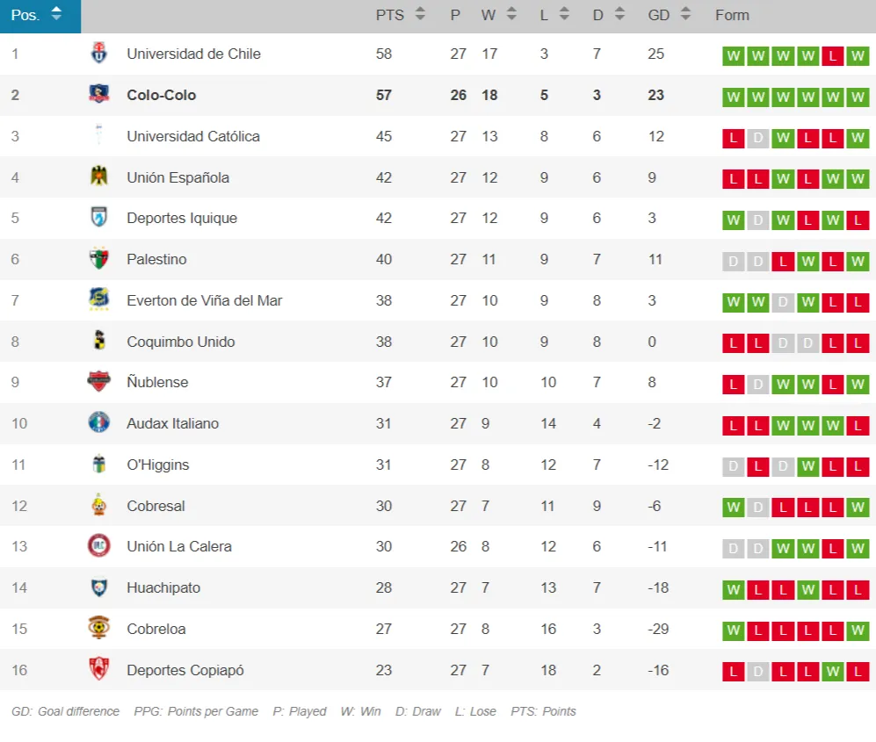Click the Deportes Copiapó club badge
The height and width of the screenshot is (742, 876).
[x=99, y=670]
